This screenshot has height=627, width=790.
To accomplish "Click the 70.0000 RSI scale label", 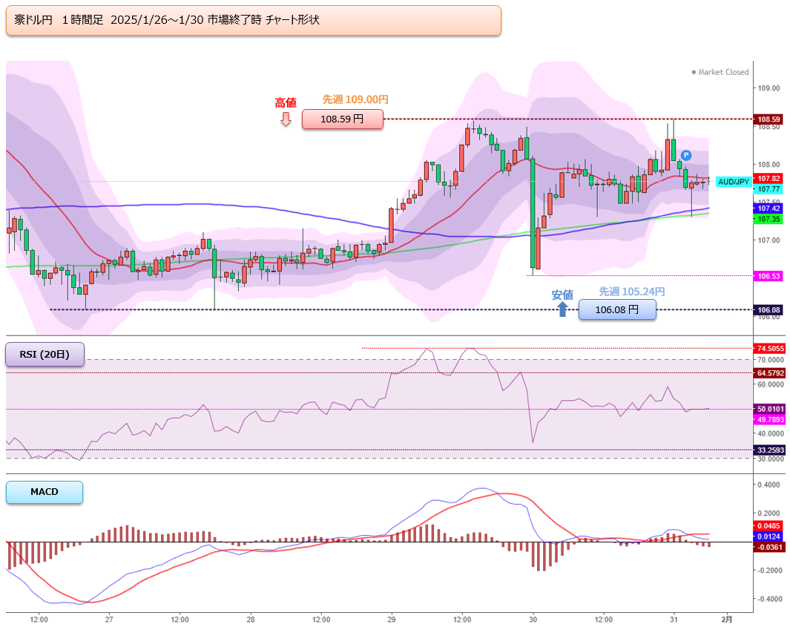I will (x=771, y=360).
